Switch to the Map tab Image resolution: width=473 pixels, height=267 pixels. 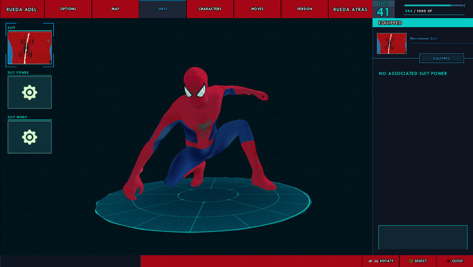pos(115,9)
